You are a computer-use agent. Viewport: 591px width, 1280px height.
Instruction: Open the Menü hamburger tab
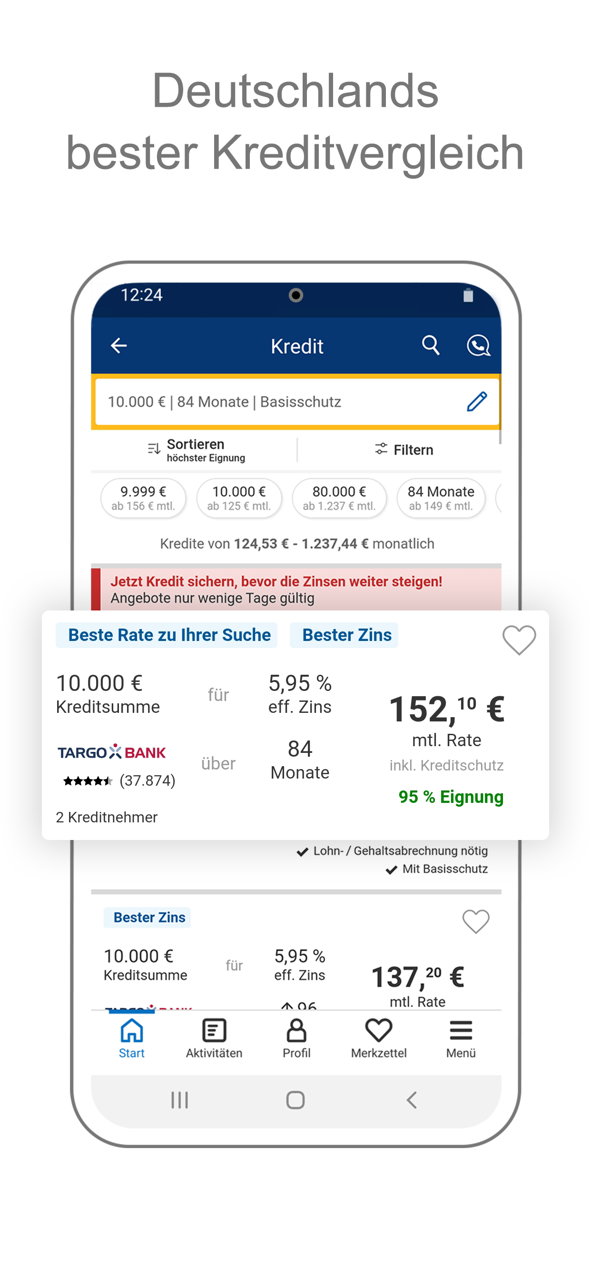pyautogui.click(x=461, y=1038)
